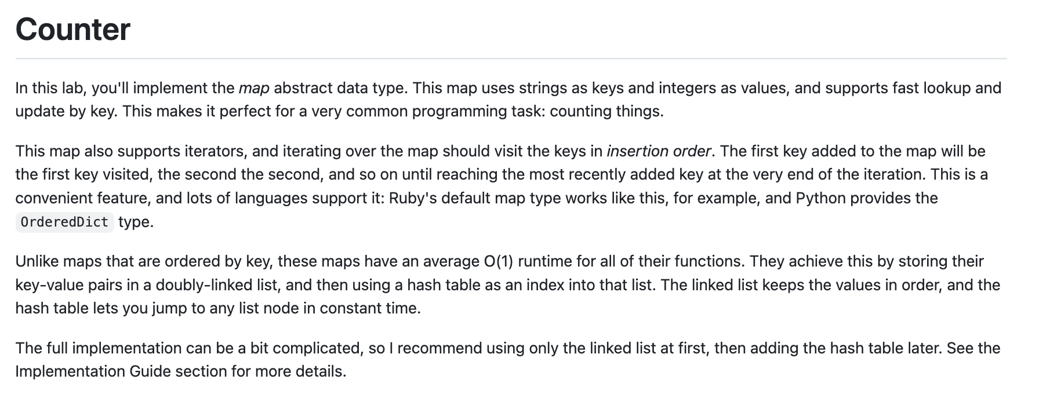Click the words key-value pairs
The height and width of the screenshot is (394, 1039).
(x=56, y=285)
